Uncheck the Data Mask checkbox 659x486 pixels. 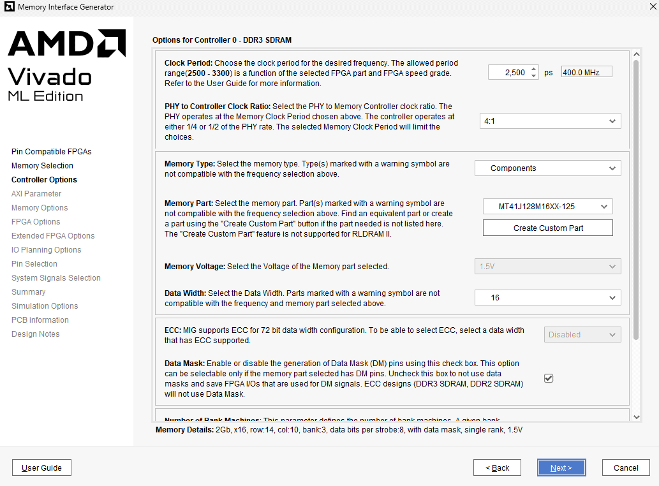click(x=549, y=378)
